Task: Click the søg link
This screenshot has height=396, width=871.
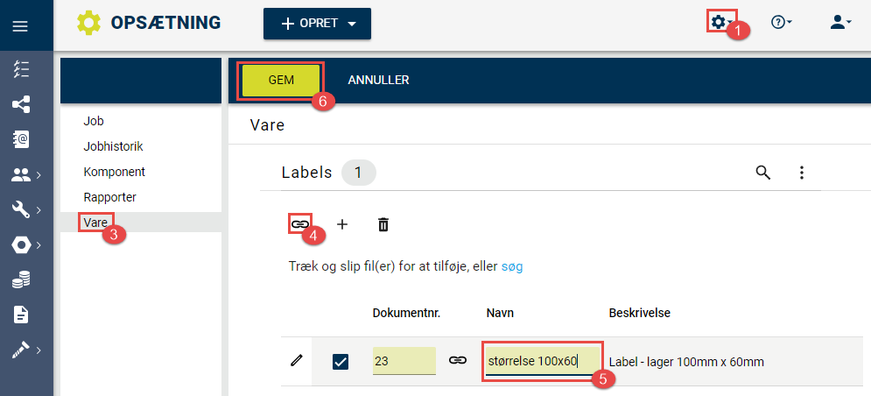Action: [x=512, y=267]
